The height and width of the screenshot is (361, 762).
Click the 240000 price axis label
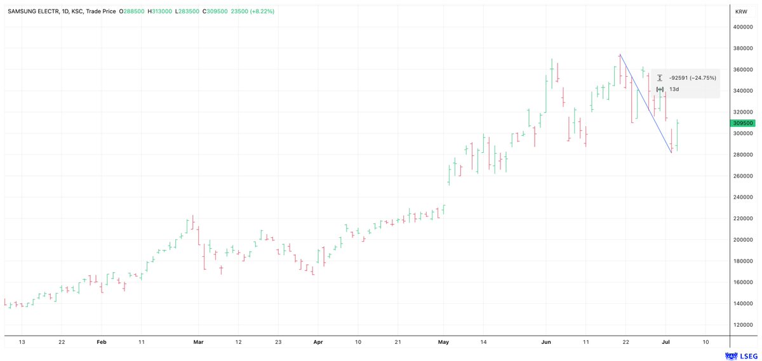(742, 197)
